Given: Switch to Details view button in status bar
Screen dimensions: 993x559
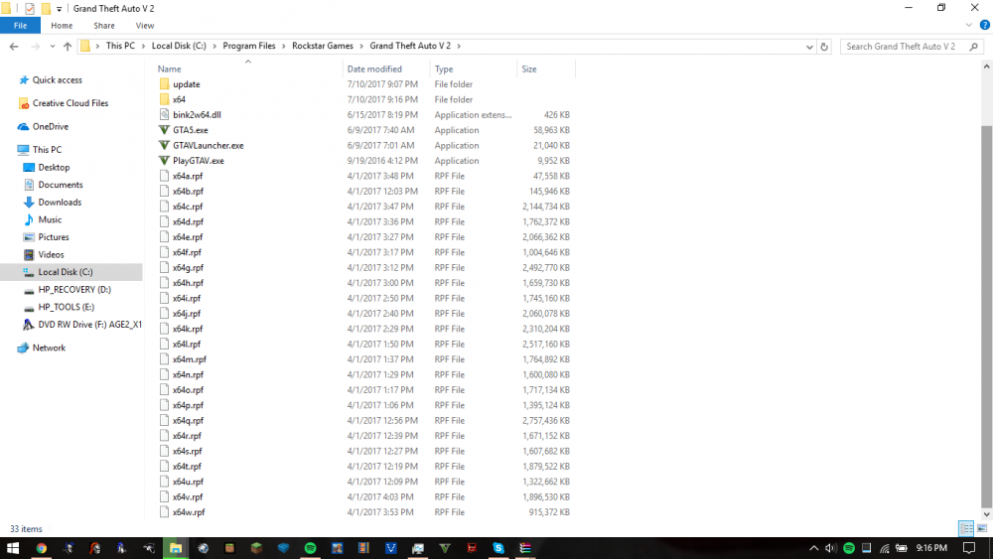Looking at the screenshot, I should pos(966,528).
